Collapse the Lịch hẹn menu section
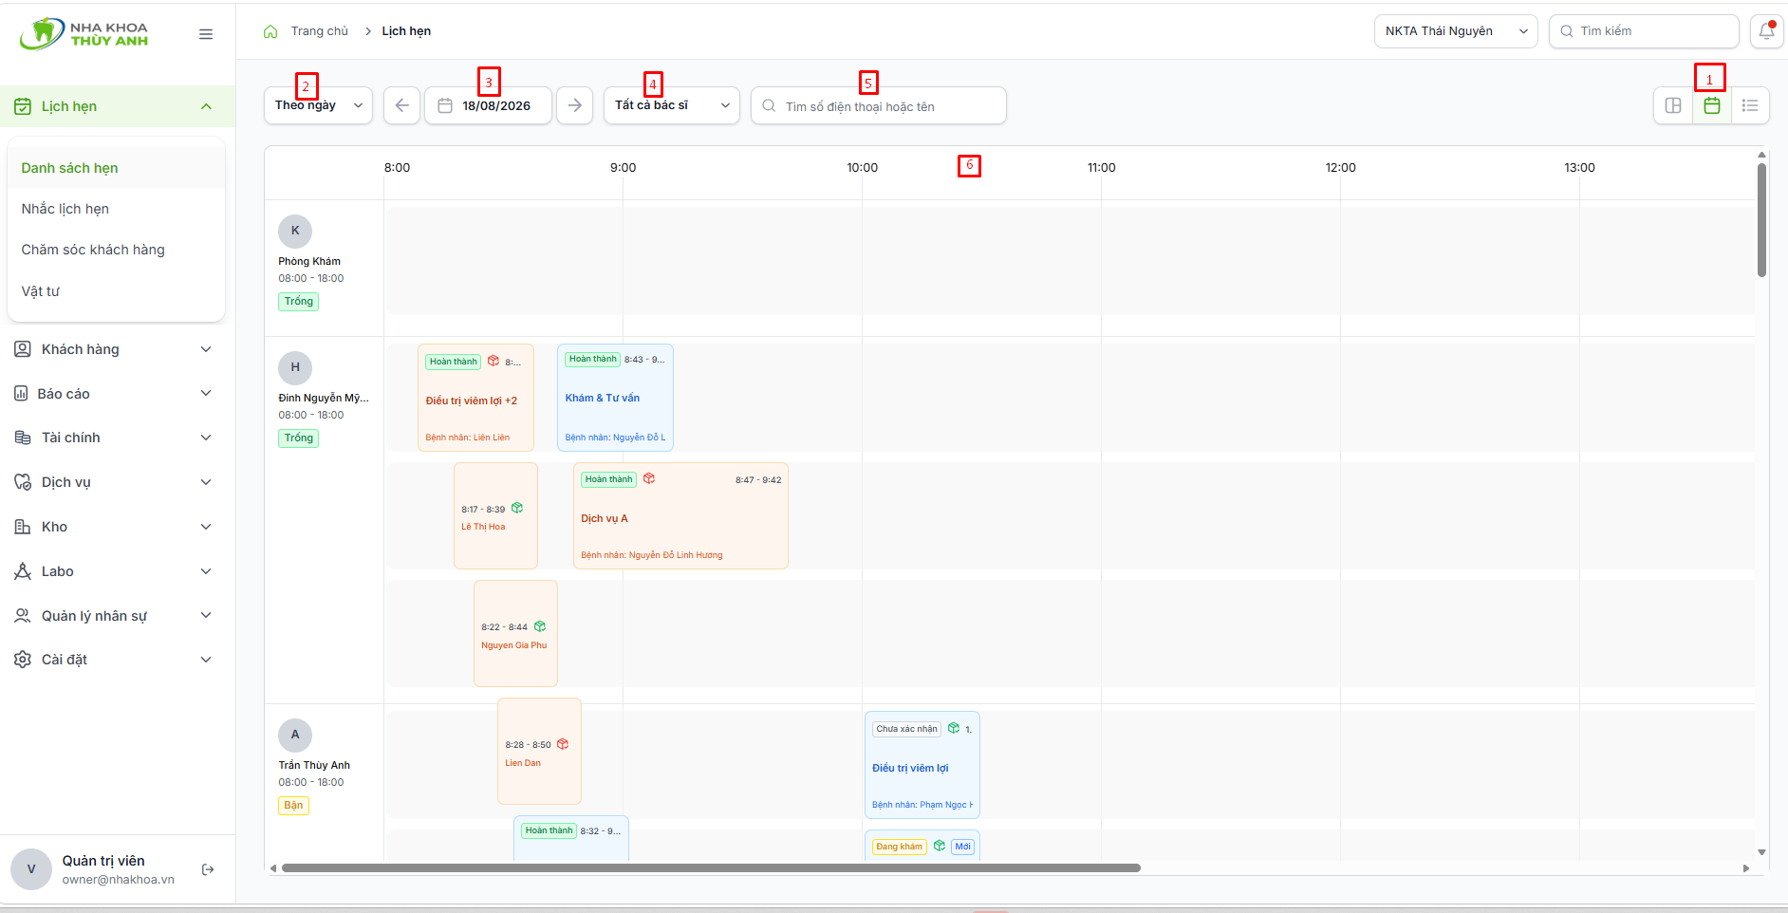This screenshot has height=913, width=1788. [118, 106]
